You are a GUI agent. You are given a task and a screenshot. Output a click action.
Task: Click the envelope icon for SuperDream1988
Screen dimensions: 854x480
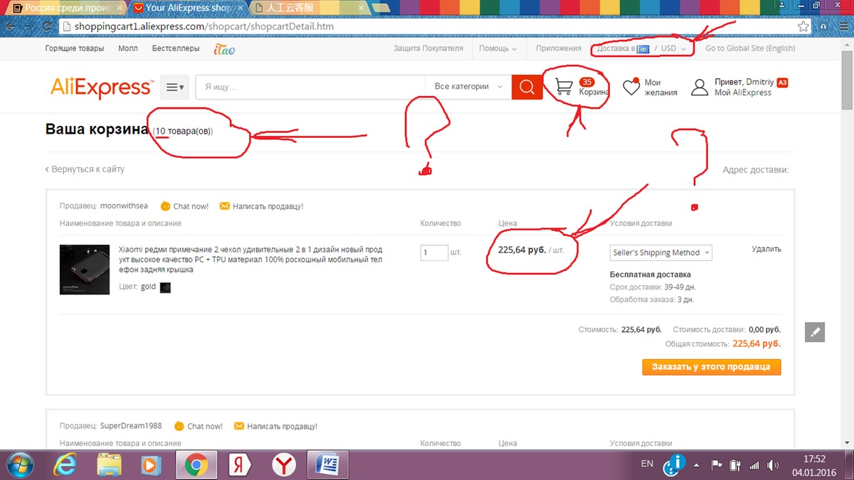pyautogui.click(x=239, y=426)
